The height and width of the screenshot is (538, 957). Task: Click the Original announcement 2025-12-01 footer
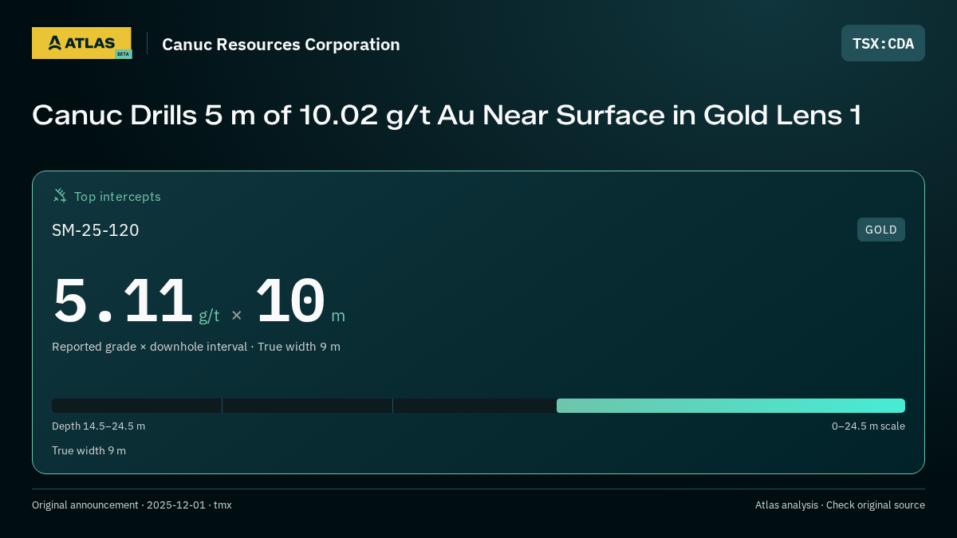132,505
